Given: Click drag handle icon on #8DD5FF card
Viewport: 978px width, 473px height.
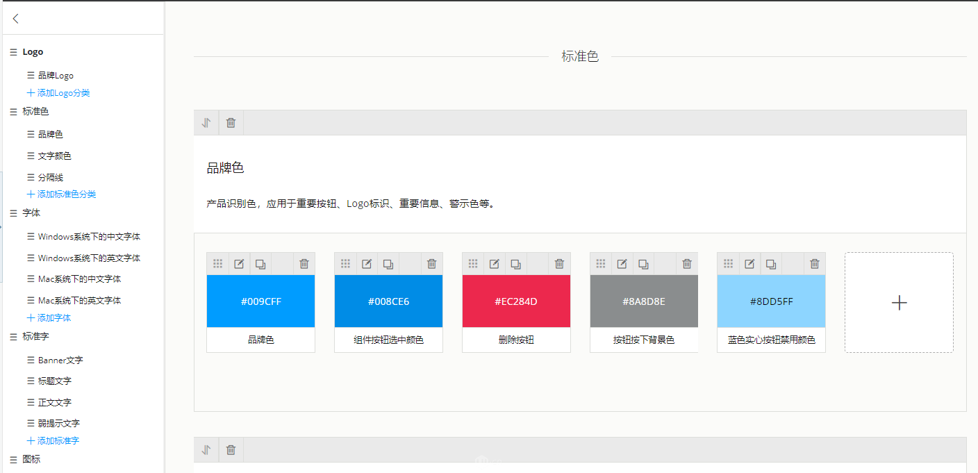Looking at the screenshot, I should (x=729, y=264).
